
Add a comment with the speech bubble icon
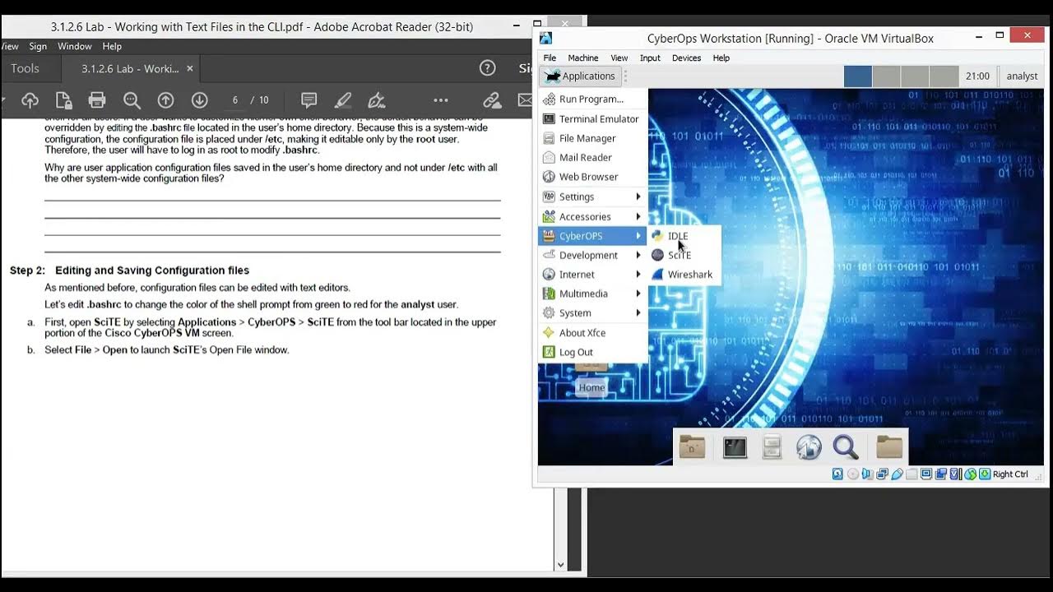click(x=309, y=100)
